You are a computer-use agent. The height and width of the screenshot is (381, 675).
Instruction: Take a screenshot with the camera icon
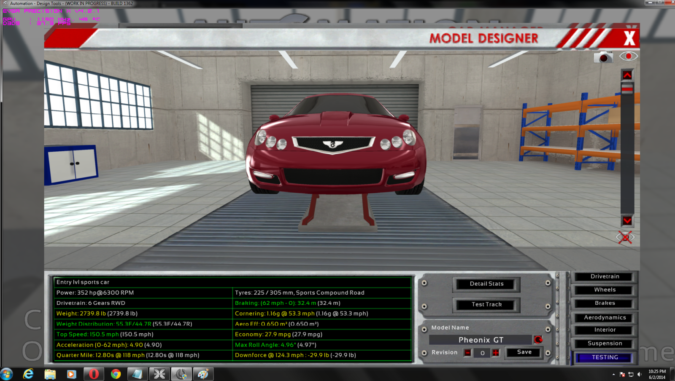(x=603, y=57)
